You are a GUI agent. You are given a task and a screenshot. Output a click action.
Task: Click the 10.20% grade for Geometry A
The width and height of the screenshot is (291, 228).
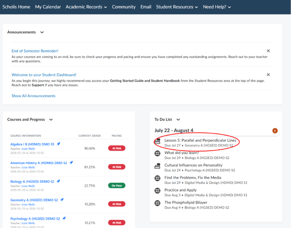coord(89,204)
